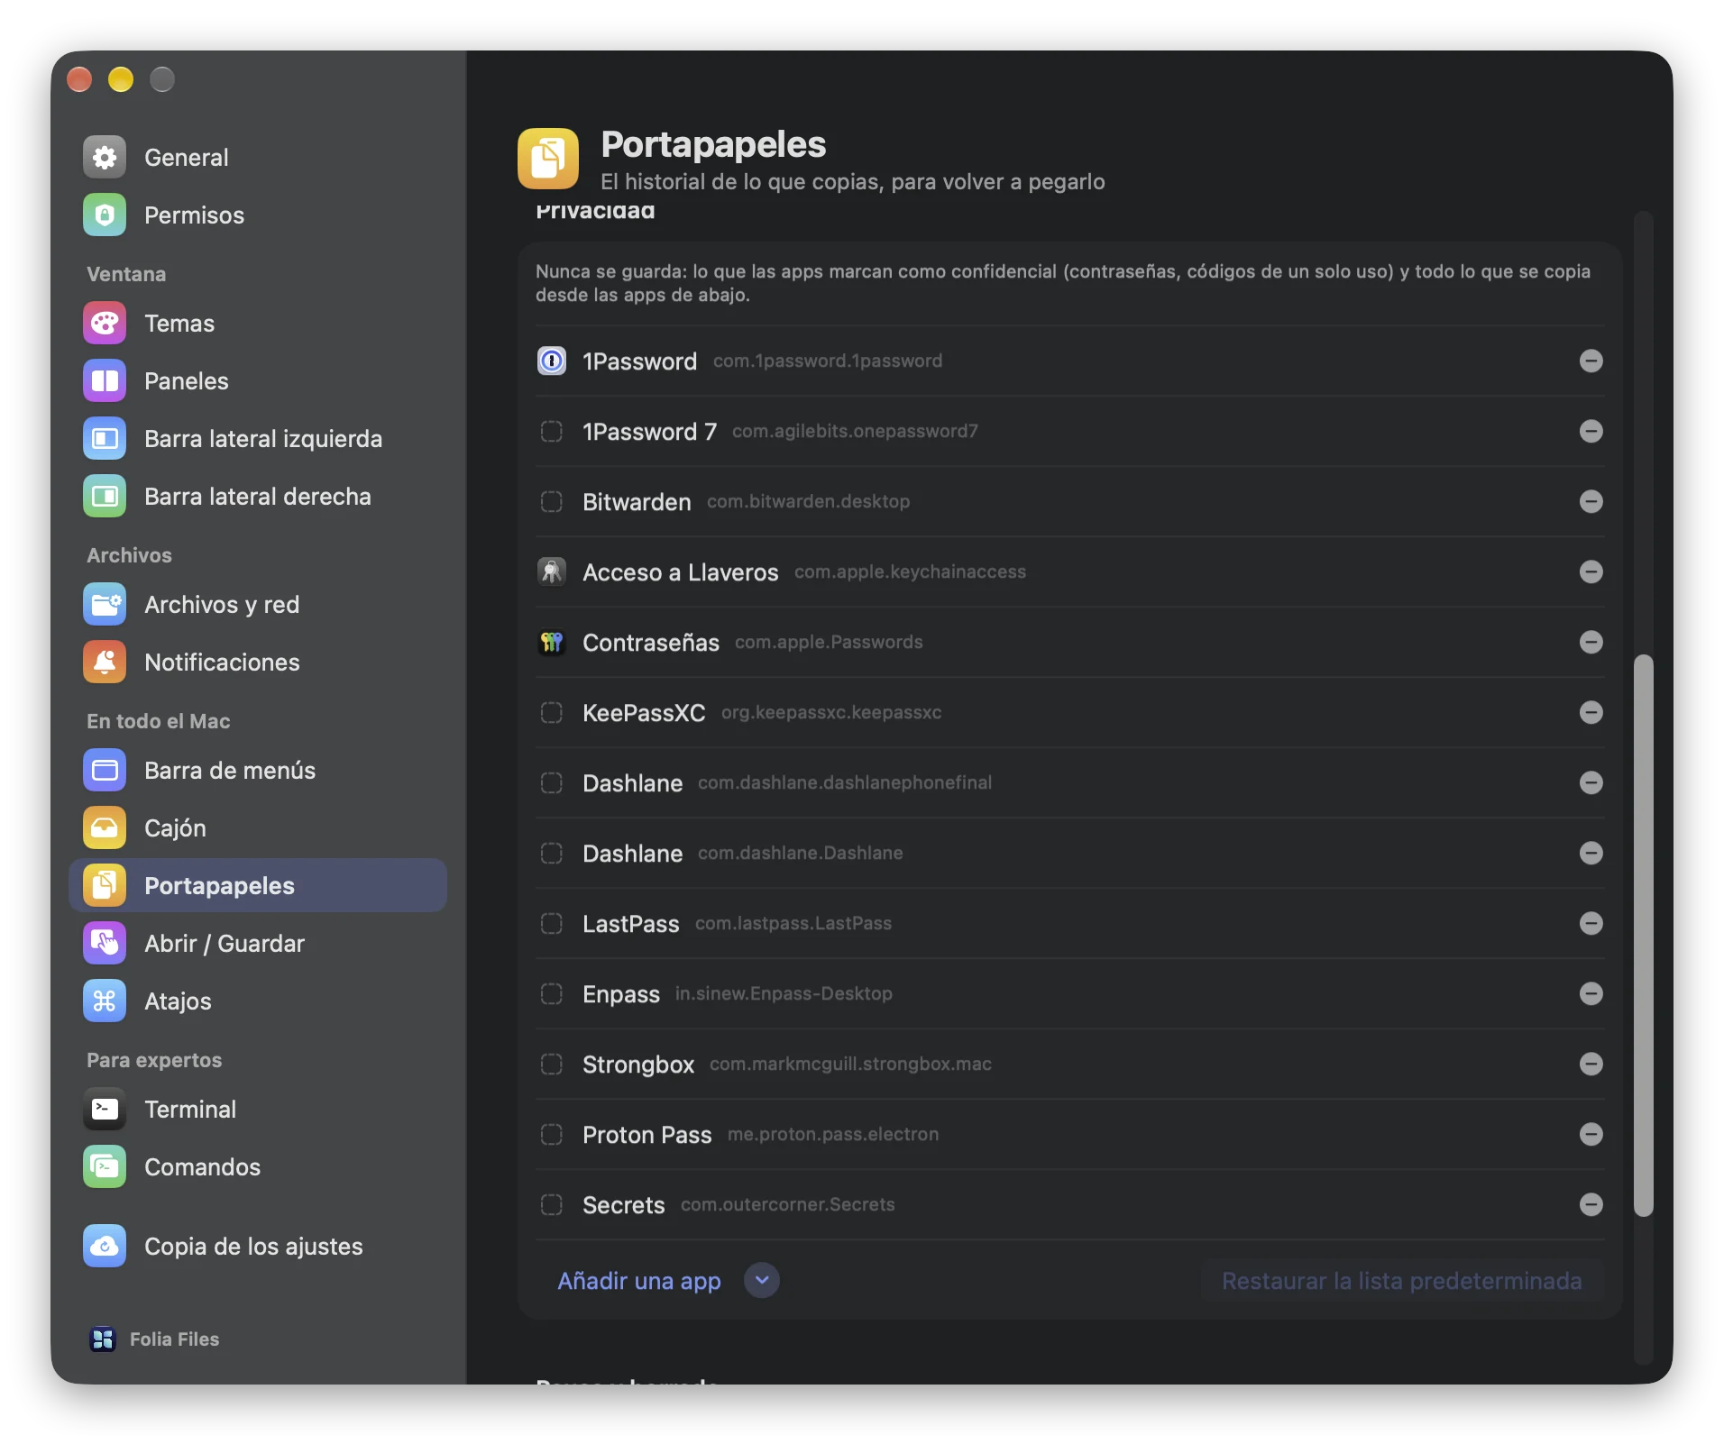Remove Acceso a Llaveros entry
This screenshot has width=1724, height=1435.
click(x=1591, y=572)
